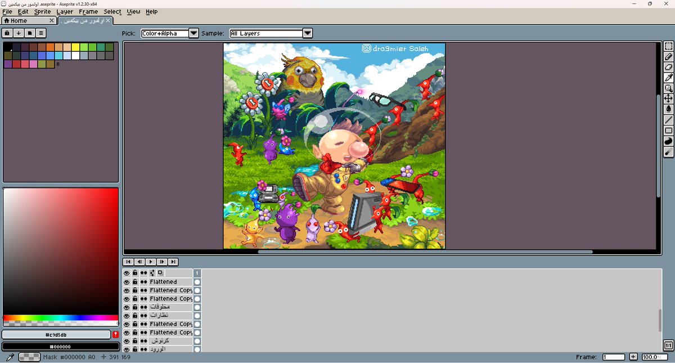Hide the Flattened layer
Viewport: 675px width, 363px height.
click(127, 282)
